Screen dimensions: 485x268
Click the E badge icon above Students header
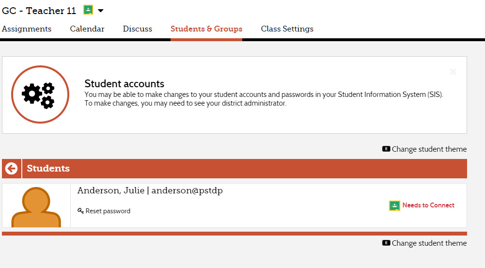point(386,149)
